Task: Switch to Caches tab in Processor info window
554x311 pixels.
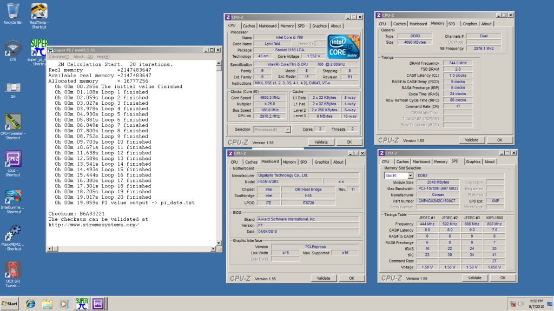Action: pos(249,25)
